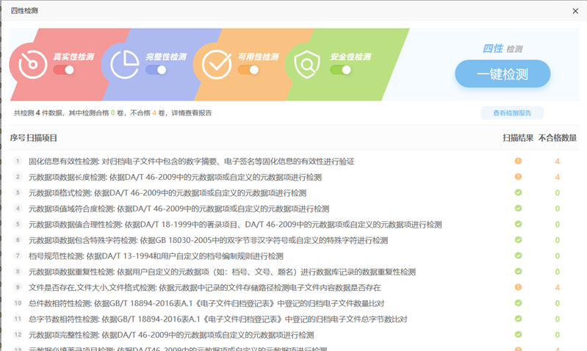
Task: Click unqualified count 0 in 档号规范性检测 row
Action: click(557, 256)
